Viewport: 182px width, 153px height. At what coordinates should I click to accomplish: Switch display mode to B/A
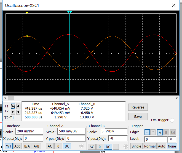pyautogui.click(x=27, y=146)
